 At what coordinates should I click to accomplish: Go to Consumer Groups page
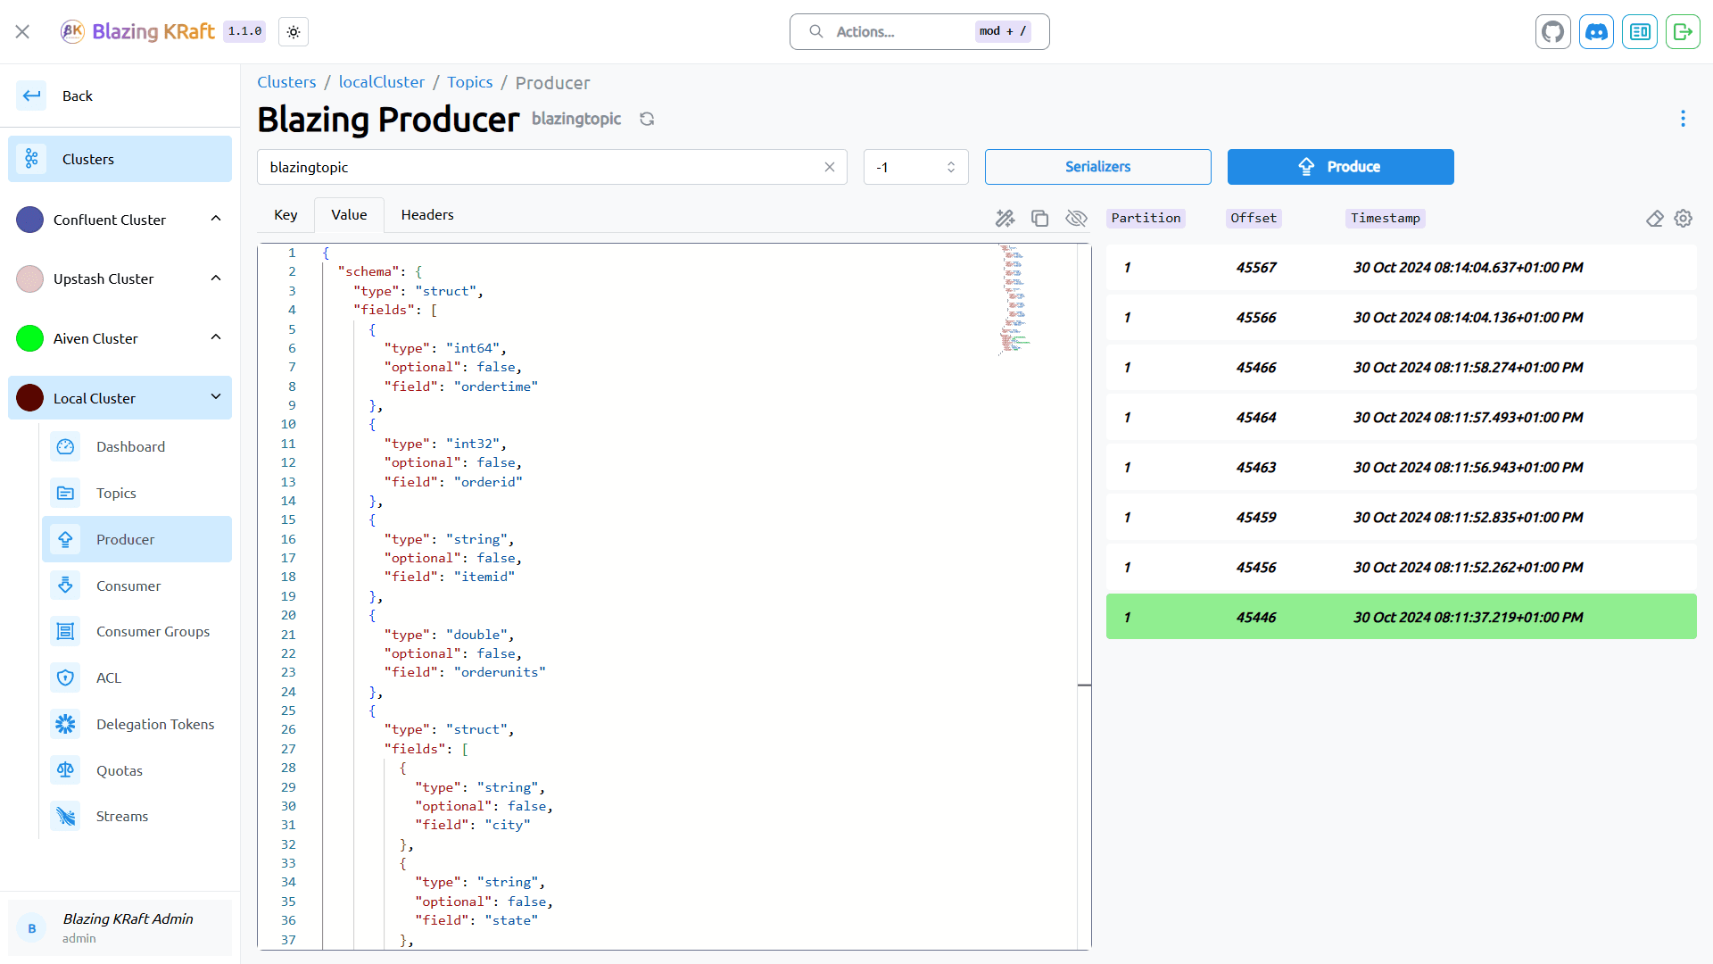[137, 631]
